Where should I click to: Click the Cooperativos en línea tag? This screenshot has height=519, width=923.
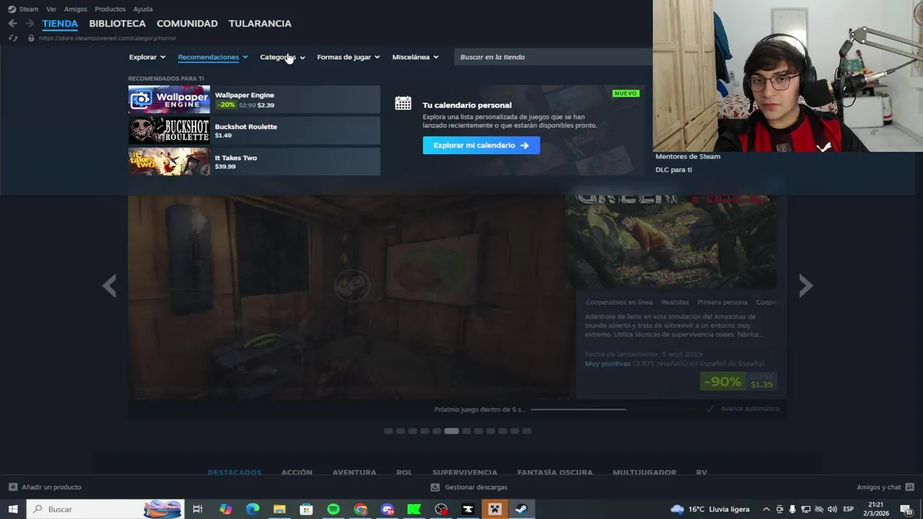pos(619,302)
